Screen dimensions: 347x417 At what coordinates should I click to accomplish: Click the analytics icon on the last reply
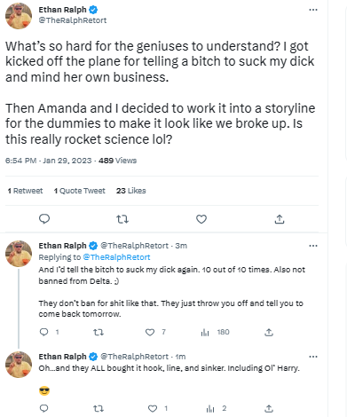pos(210,409)
